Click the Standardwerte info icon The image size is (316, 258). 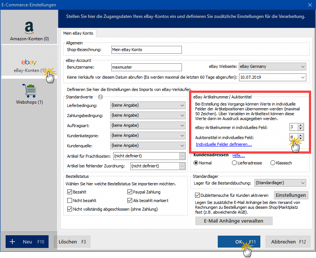pos(100,97)
